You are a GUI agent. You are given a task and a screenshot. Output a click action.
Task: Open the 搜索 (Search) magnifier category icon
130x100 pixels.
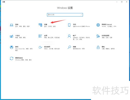69,47
